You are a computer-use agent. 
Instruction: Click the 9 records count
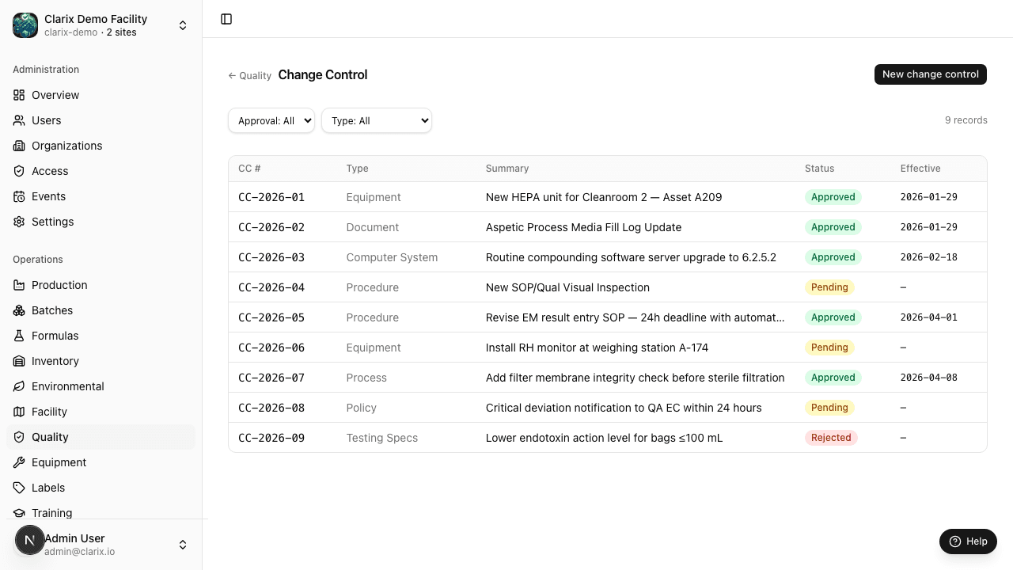pos(966,120)
